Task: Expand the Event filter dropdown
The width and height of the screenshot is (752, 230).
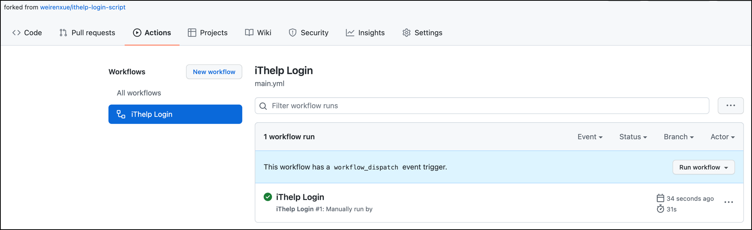Action: pyautogui.click(x=590, y=137)
